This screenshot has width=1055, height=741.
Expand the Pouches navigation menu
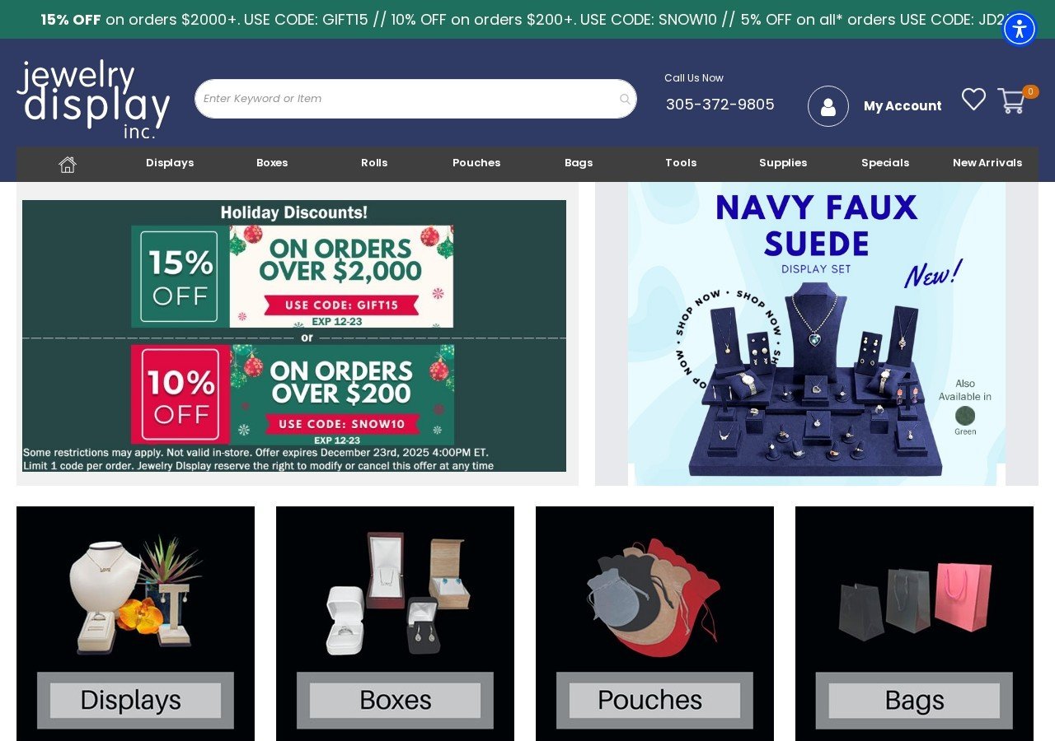476,163
